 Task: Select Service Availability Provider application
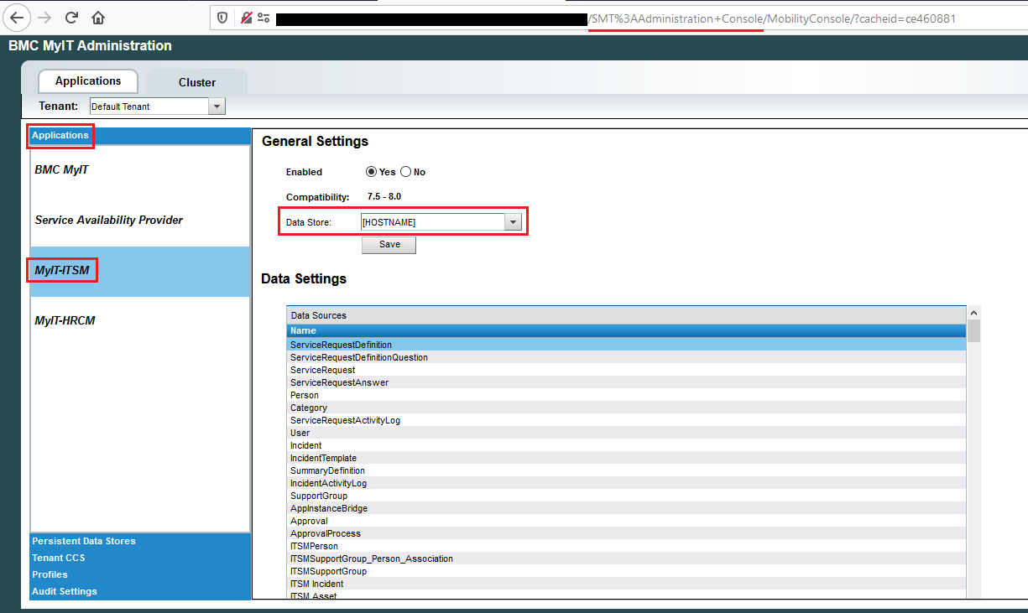coord(140,221)
